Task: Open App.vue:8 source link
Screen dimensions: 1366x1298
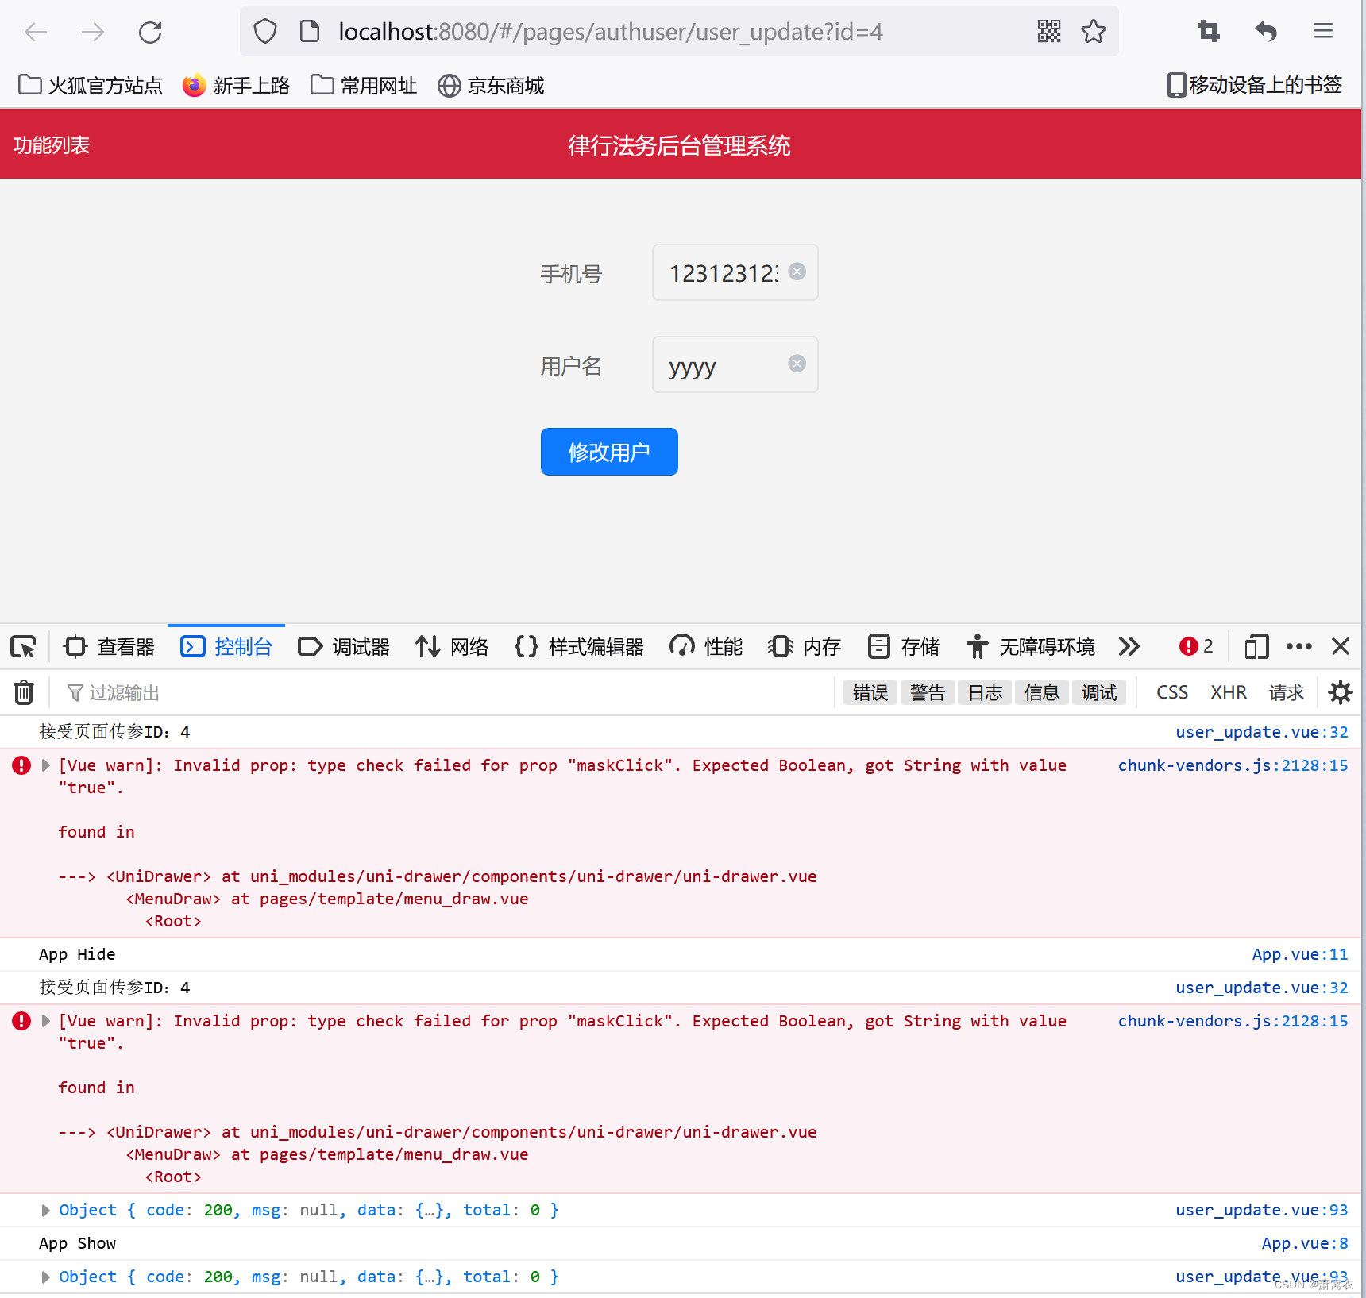Action: pyautogui.click(x=1305, y=1243)
